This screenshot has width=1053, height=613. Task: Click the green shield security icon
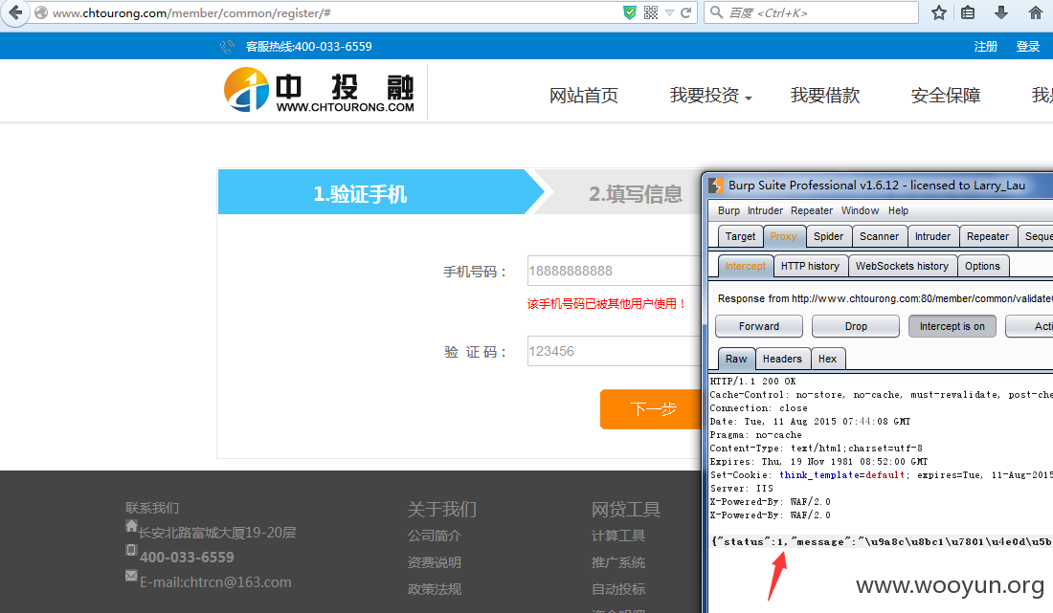tap(630, 12)
